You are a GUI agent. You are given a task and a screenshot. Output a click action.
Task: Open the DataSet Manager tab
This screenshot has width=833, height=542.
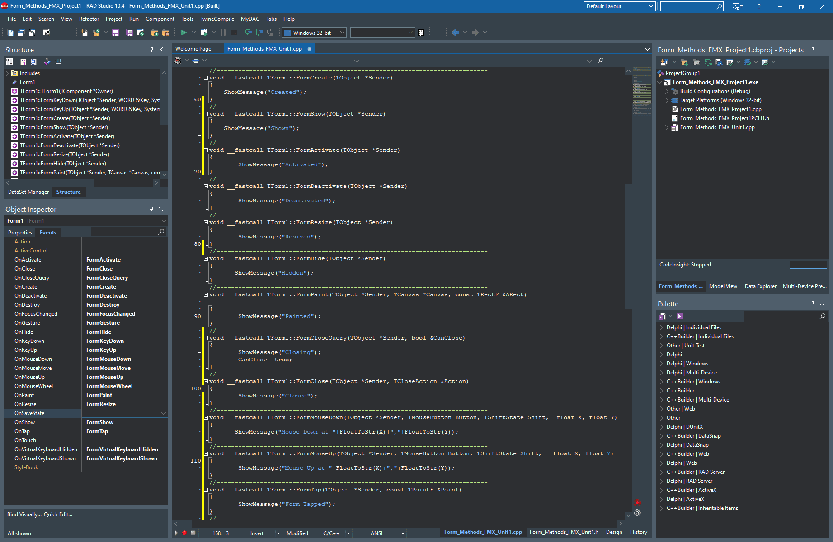click(28, 192)
